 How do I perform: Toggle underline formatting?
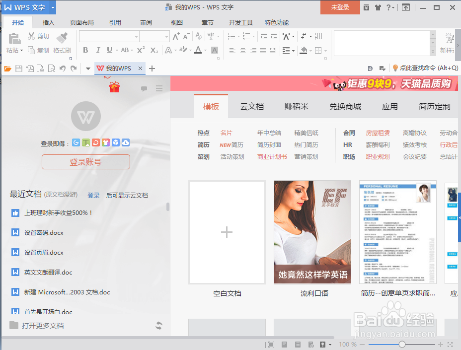pos(109,50)
